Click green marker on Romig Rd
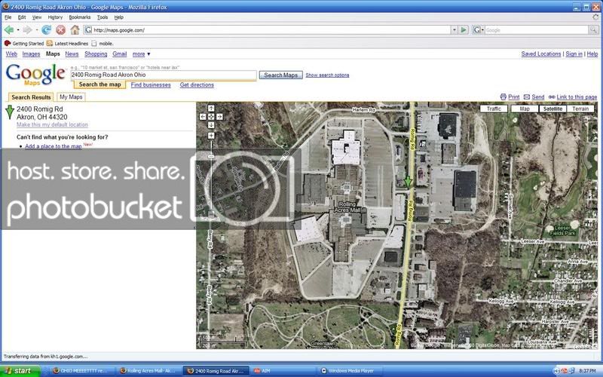This screenshot has height=377, width=603. coord(408,181)
